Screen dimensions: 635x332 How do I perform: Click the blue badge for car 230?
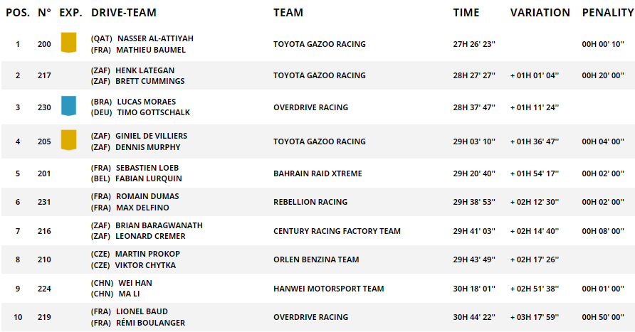click(68, 106)
